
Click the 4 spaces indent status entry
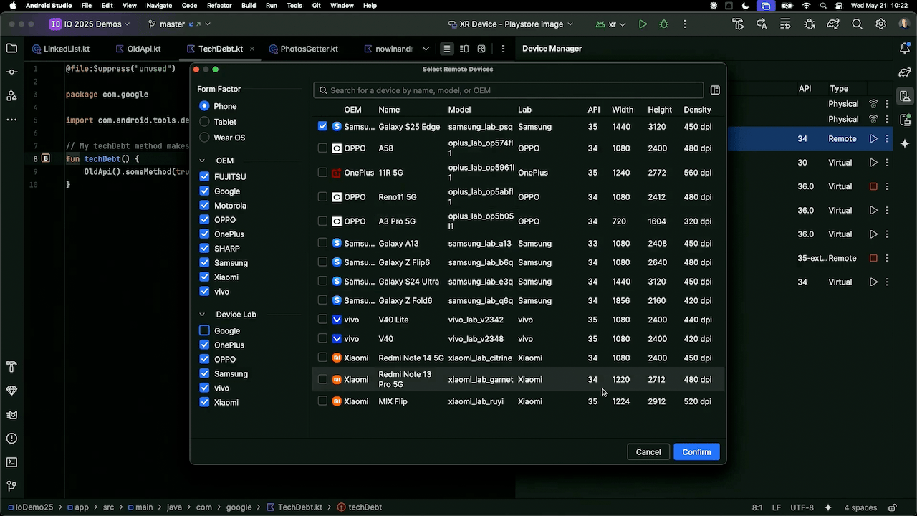click(x=860, y=507)
